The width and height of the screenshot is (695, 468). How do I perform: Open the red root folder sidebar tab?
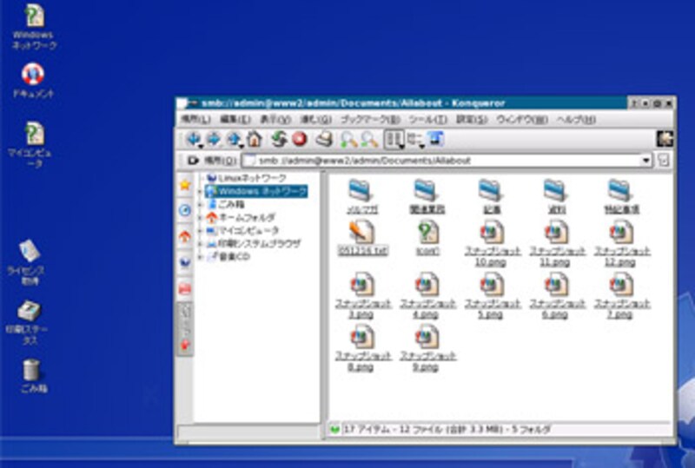tap(185, 289)
